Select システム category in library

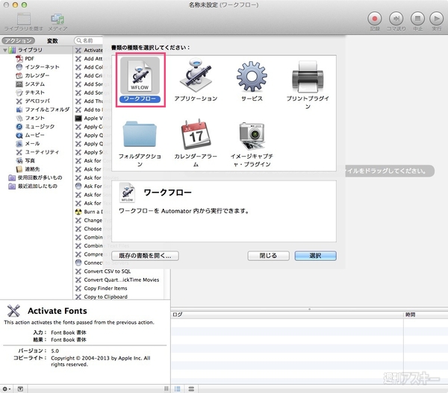(30, 84)
